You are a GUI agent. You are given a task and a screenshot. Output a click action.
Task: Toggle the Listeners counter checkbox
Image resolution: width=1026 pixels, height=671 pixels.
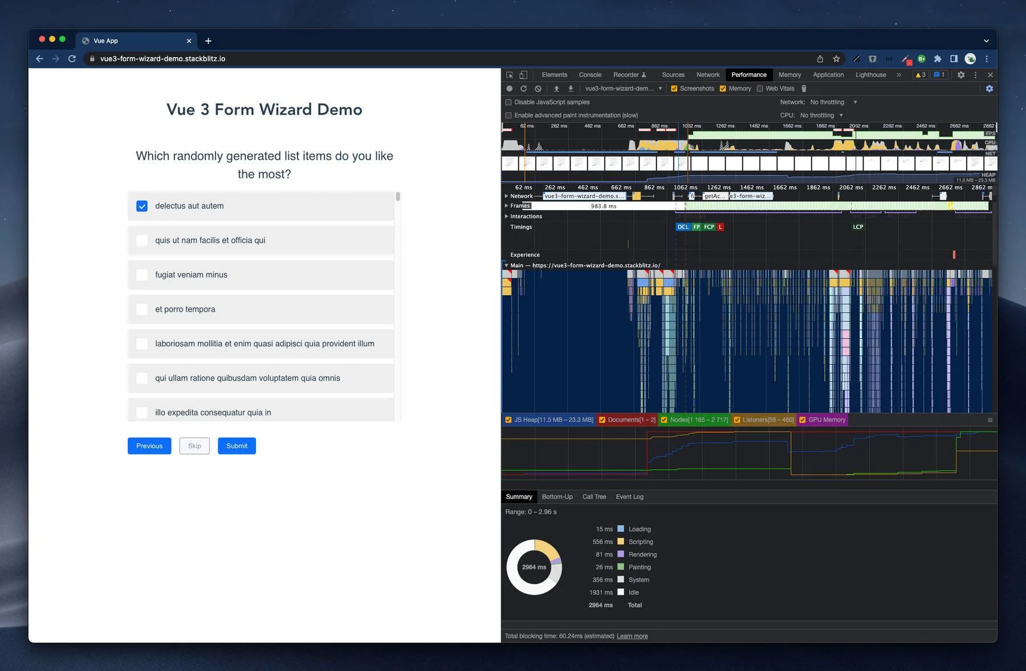coord(737,420)
